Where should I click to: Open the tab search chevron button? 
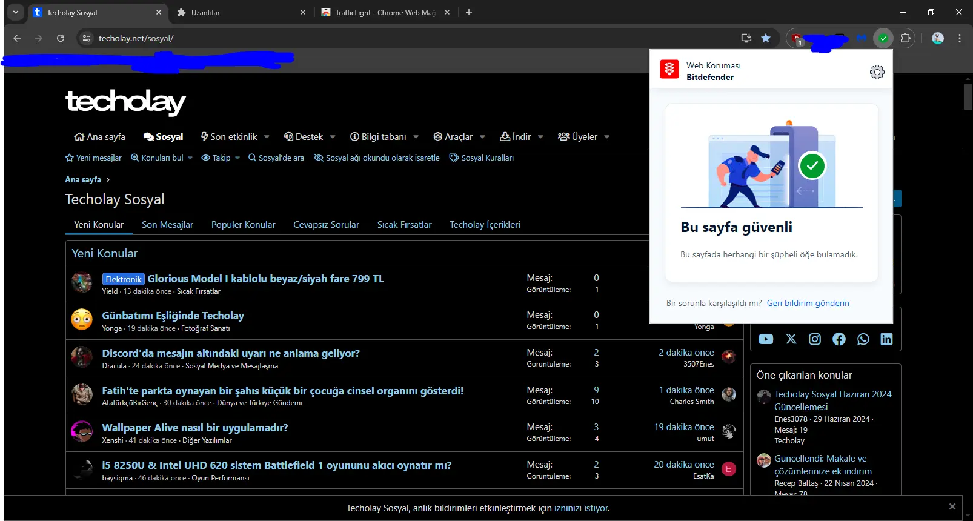pos(16,12)
